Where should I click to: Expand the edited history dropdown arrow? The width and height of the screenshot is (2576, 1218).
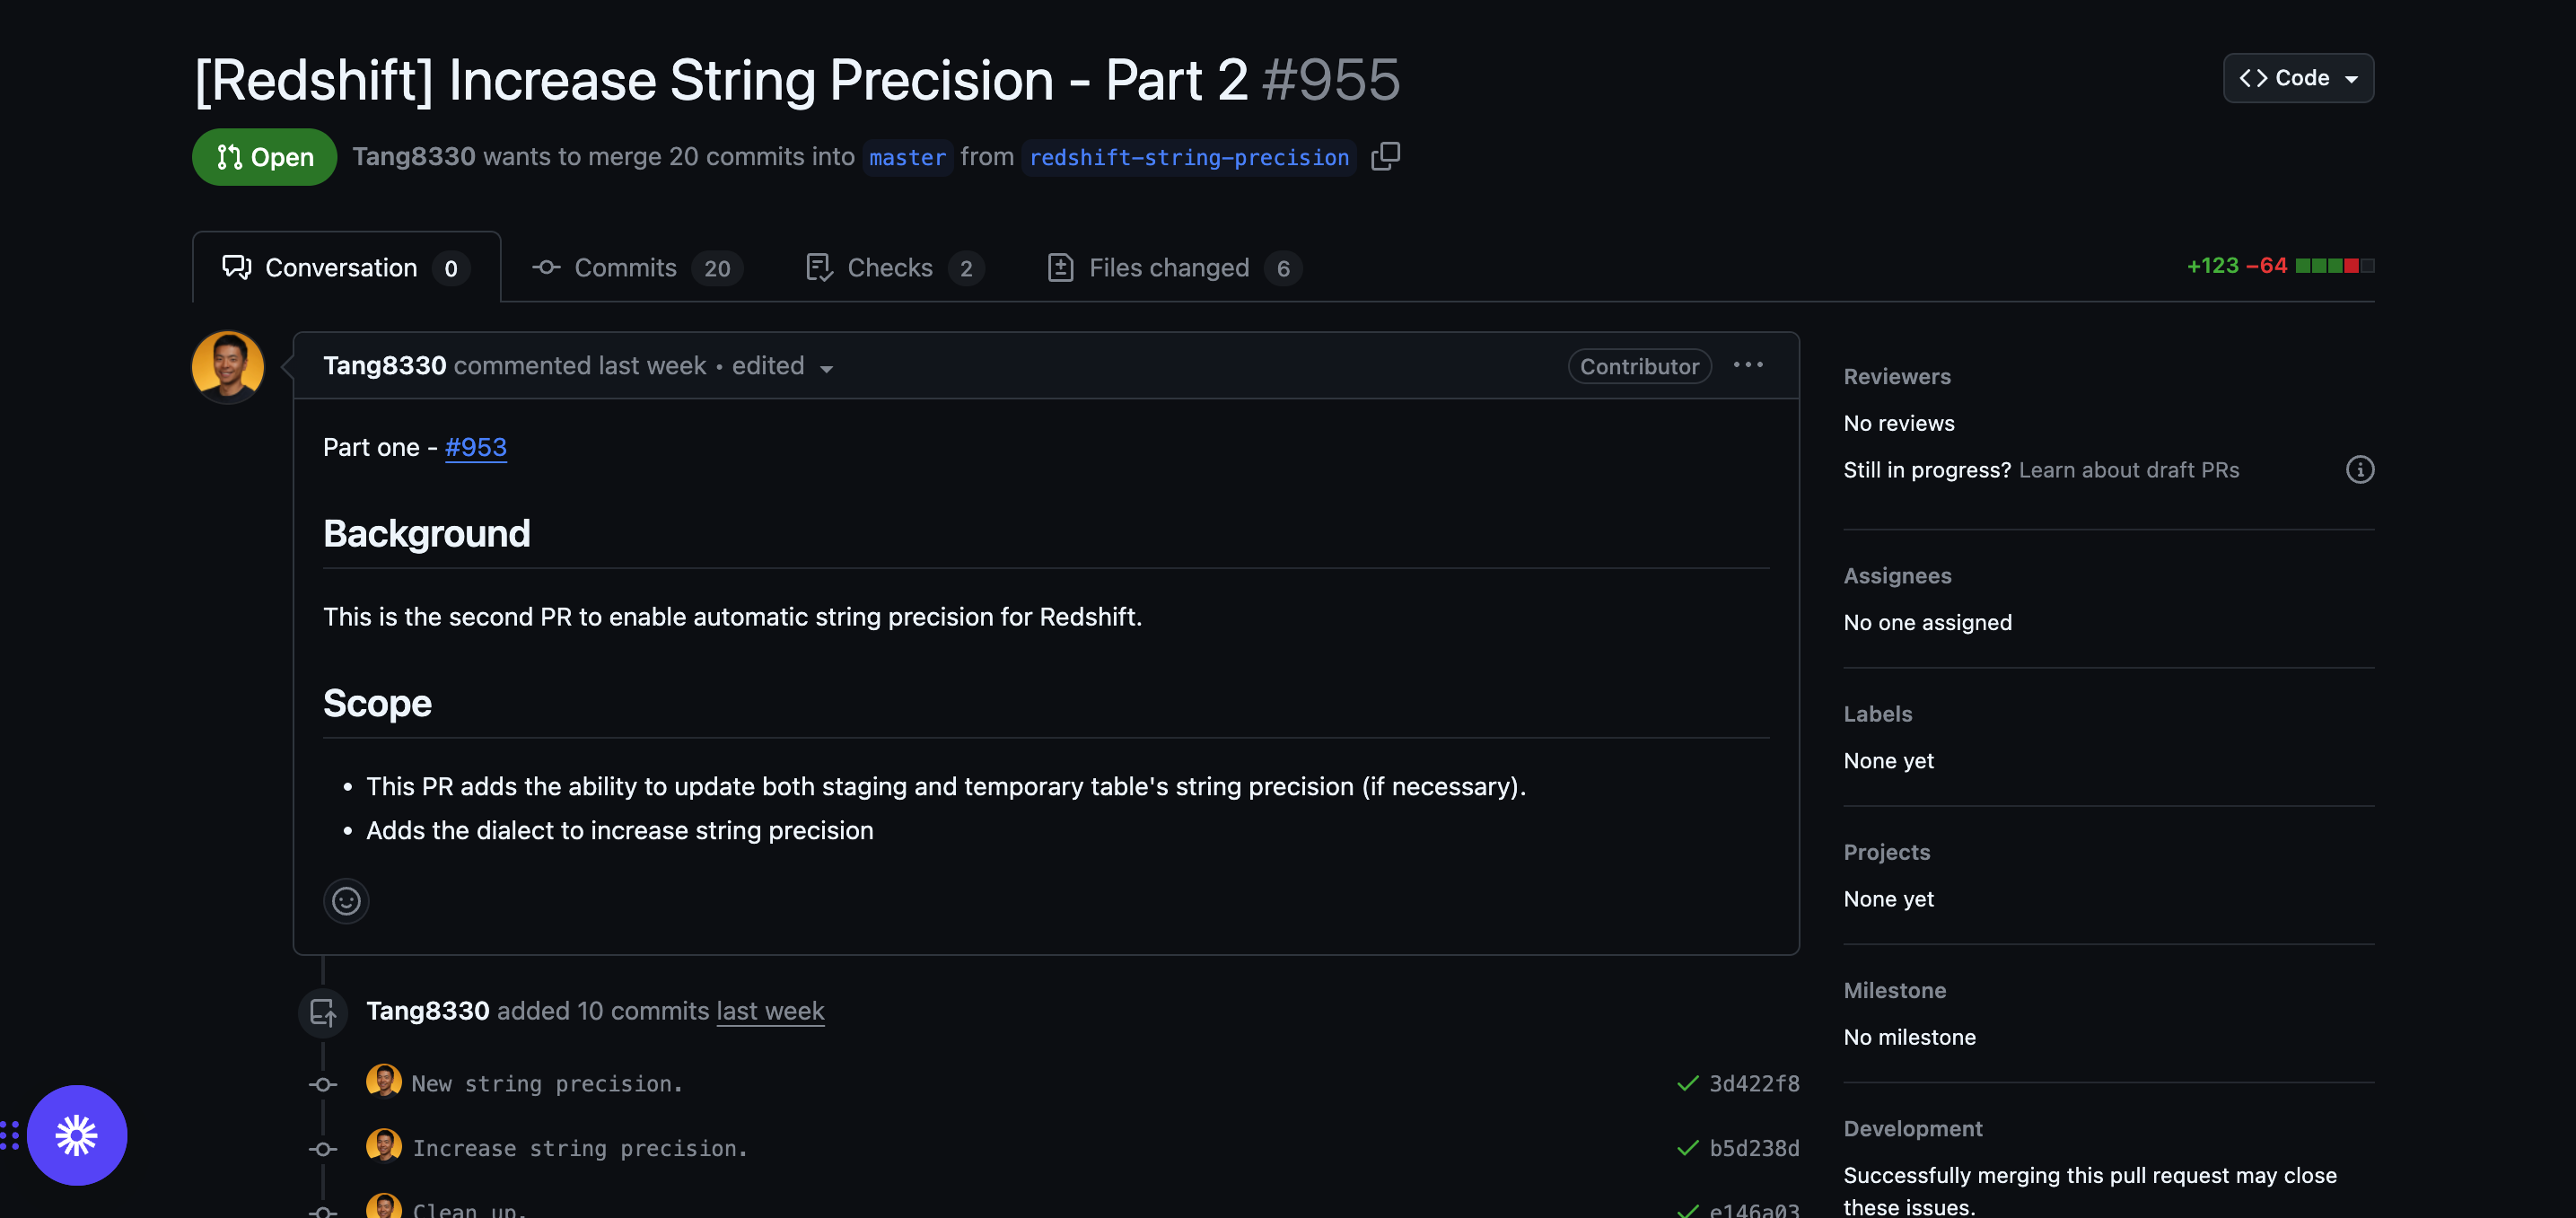tap(826, 368)
